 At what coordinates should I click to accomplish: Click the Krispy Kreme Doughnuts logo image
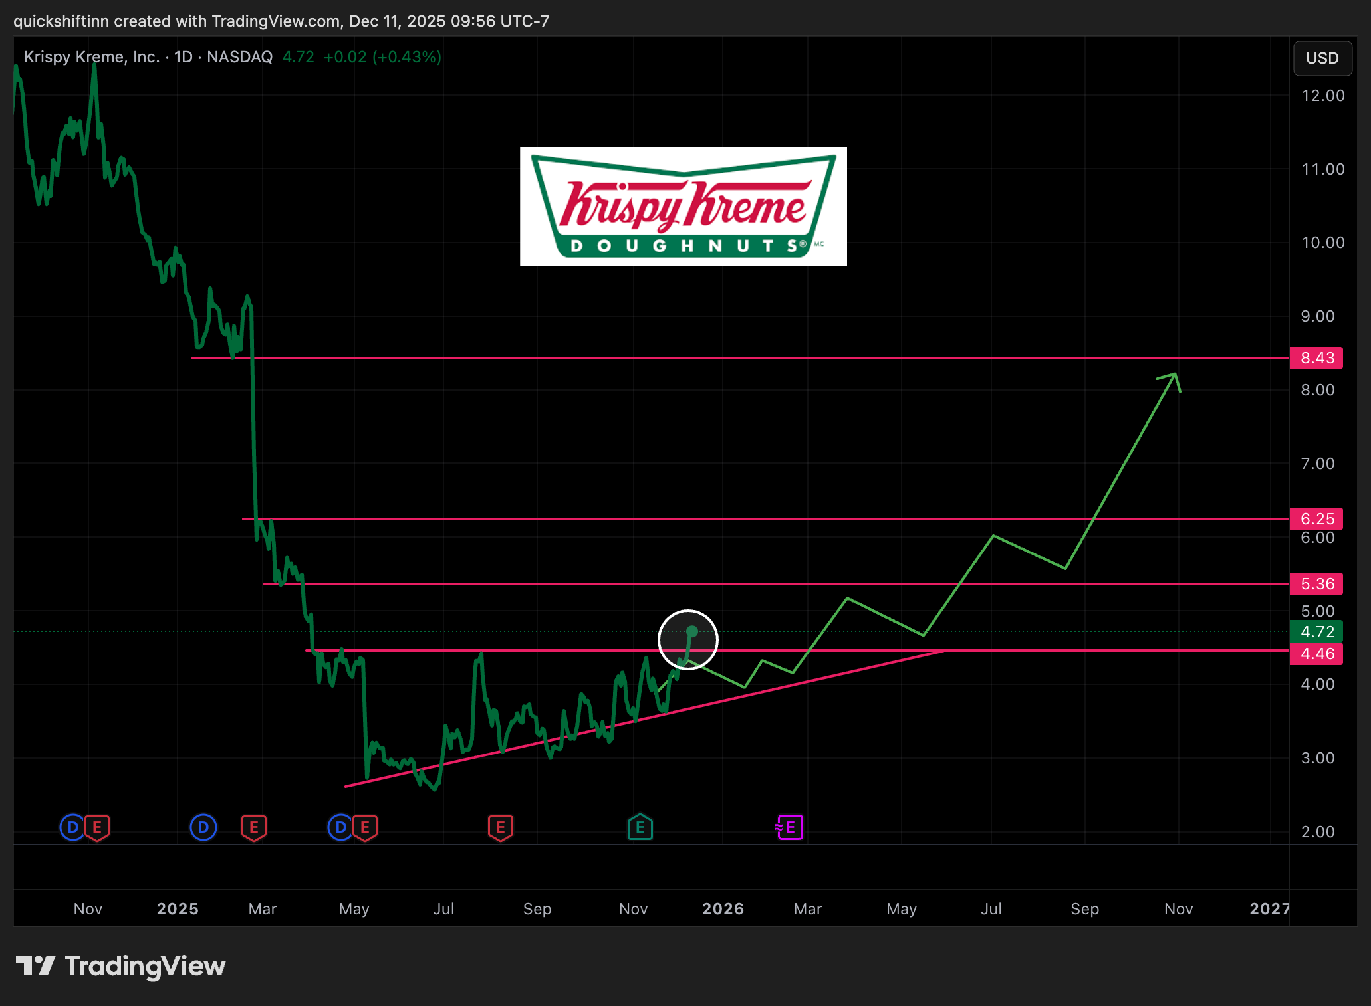(684, 207)
